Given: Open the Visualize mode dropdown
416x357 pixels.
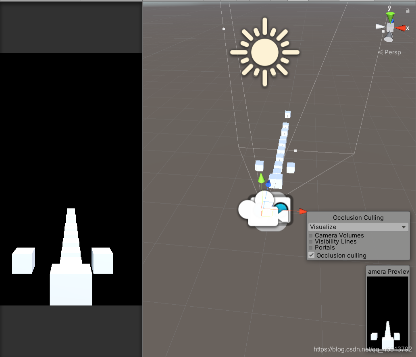Looking at the screenshot, I should point(358,227).
